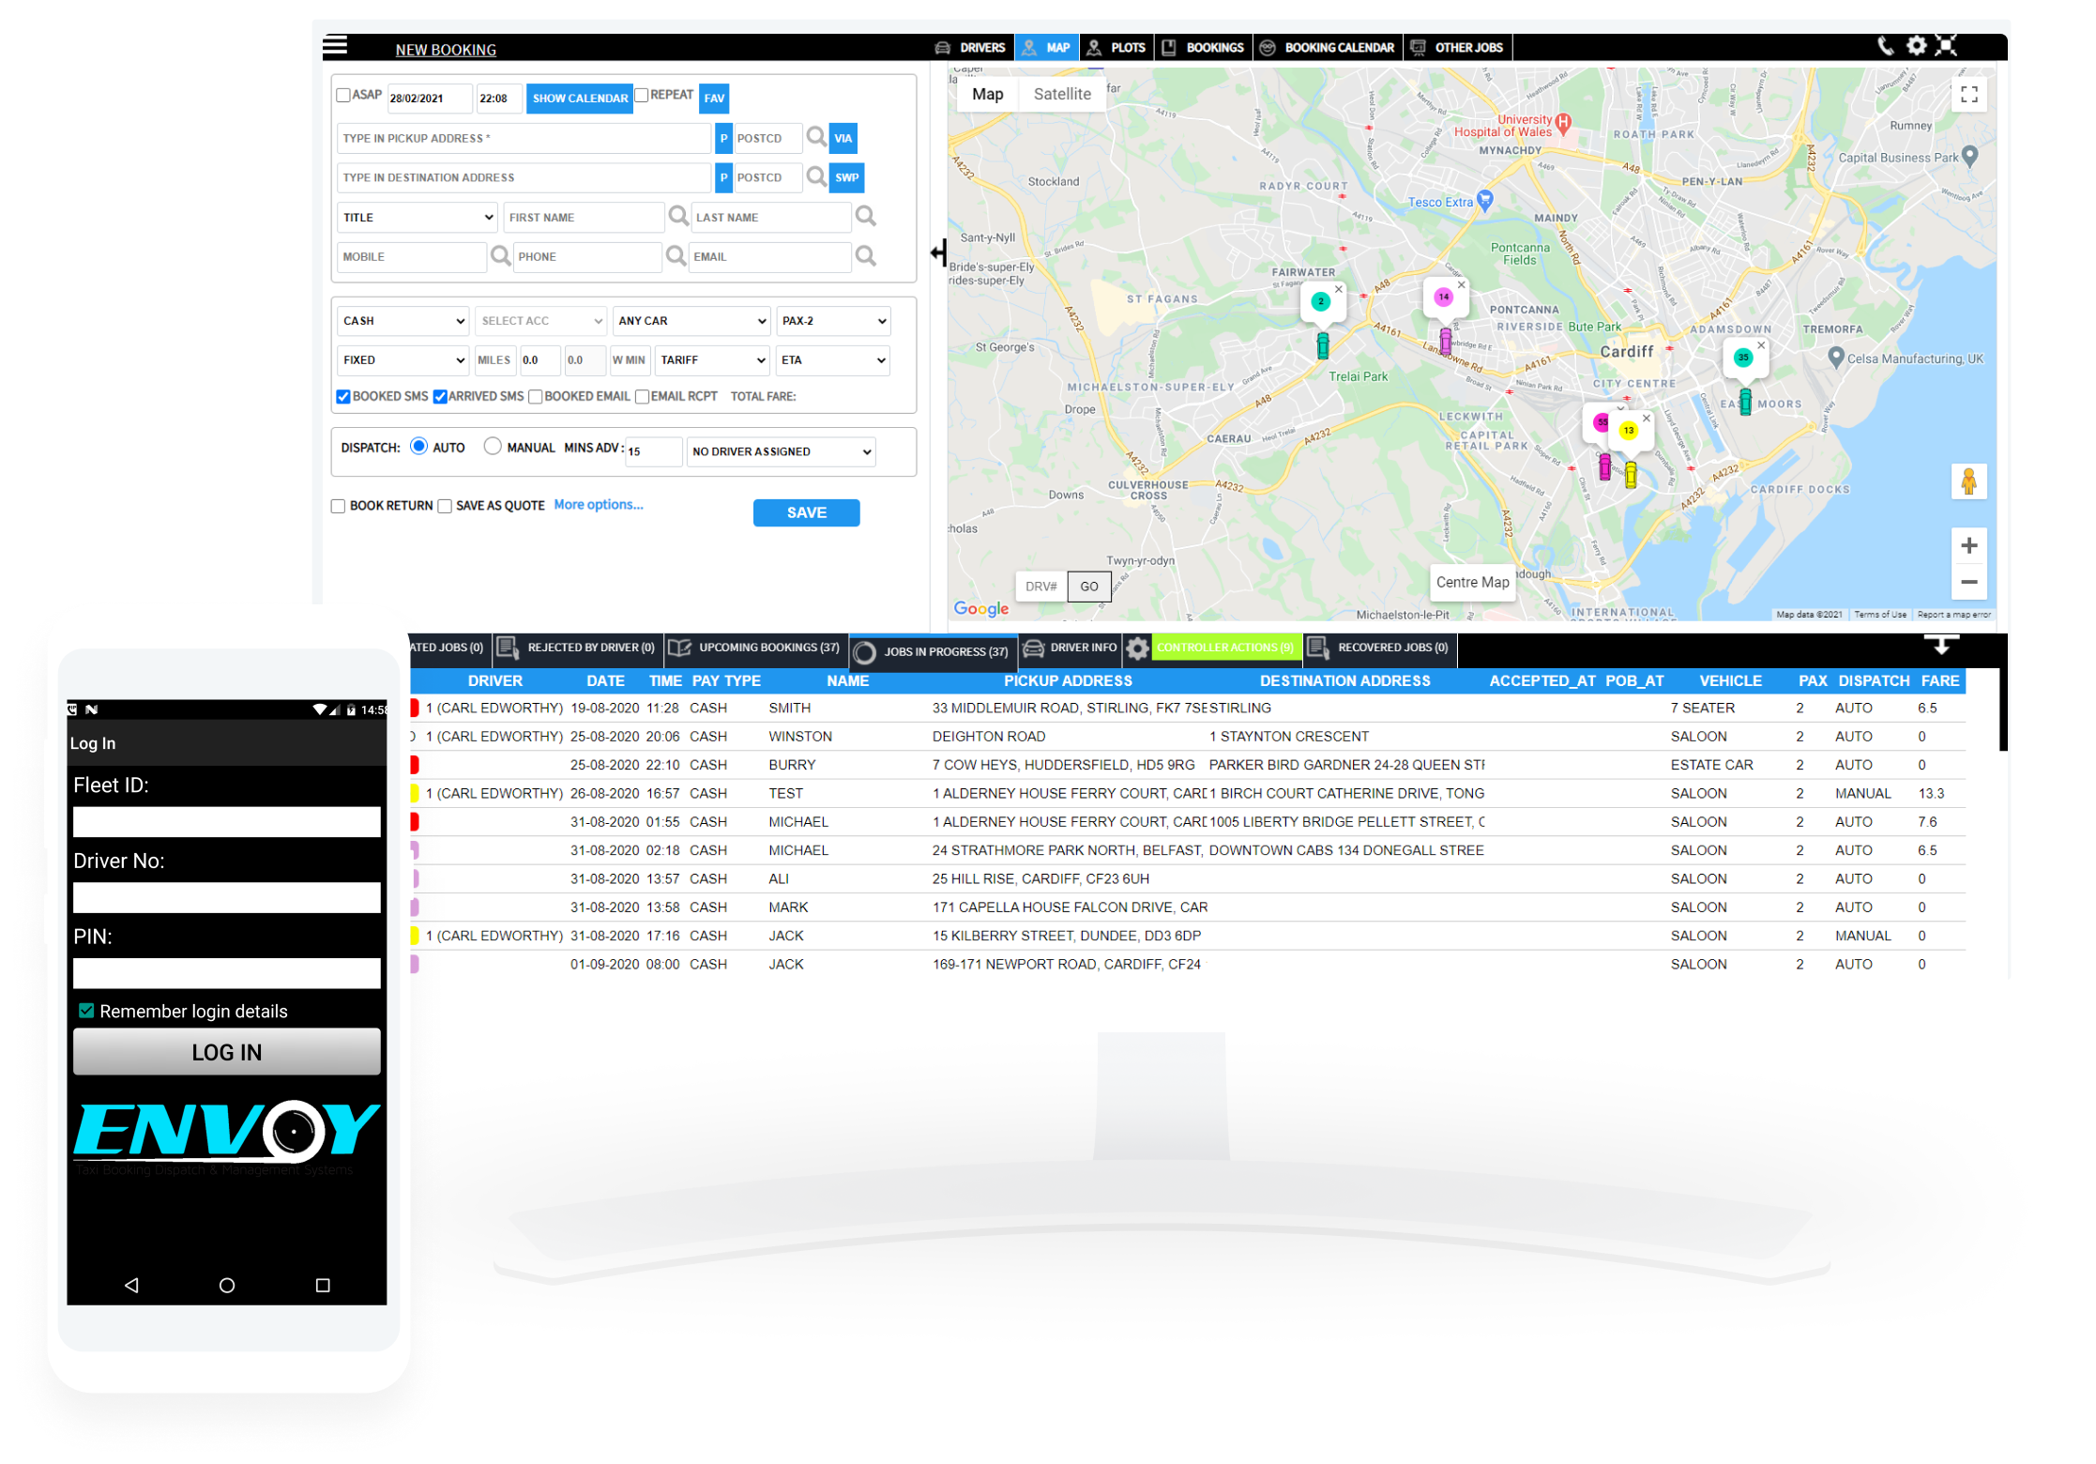Zoom in using the map plus control
Image resolution: width=2096 pixels, height=1464 pixels.
1968,544
